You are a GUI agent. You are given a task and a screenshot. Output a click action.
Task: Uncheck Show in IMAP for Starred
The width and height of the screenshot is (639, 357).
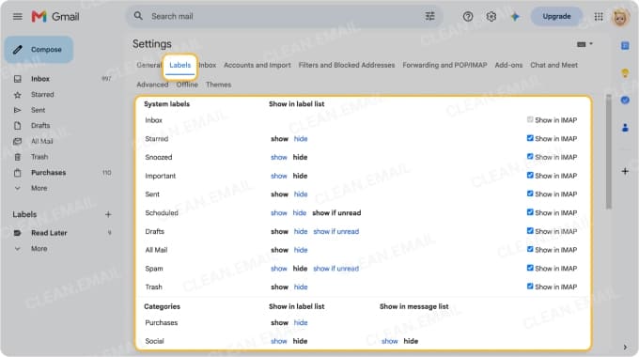click(x=530, y=138)
